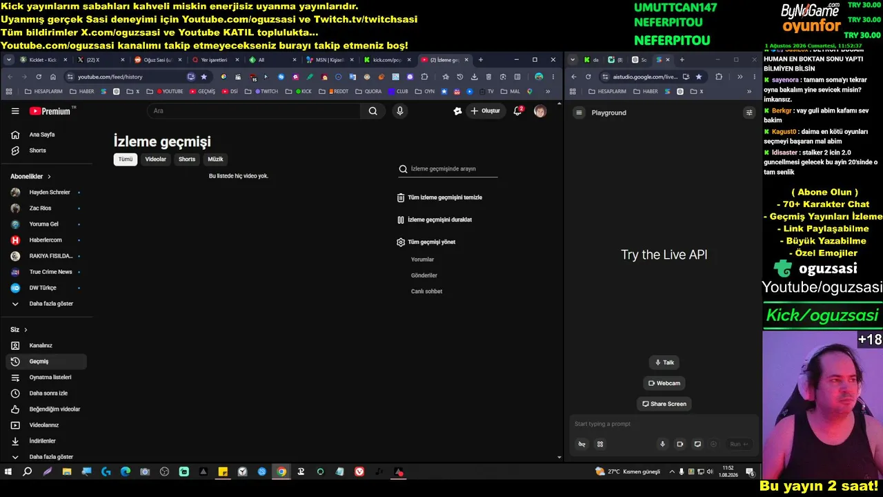Open the Canlı sohbet history link

coord(426,291)
